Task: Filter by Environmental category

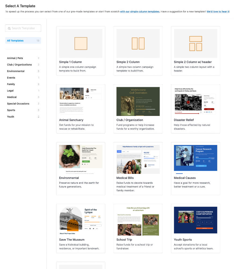Action: (23, 71)
